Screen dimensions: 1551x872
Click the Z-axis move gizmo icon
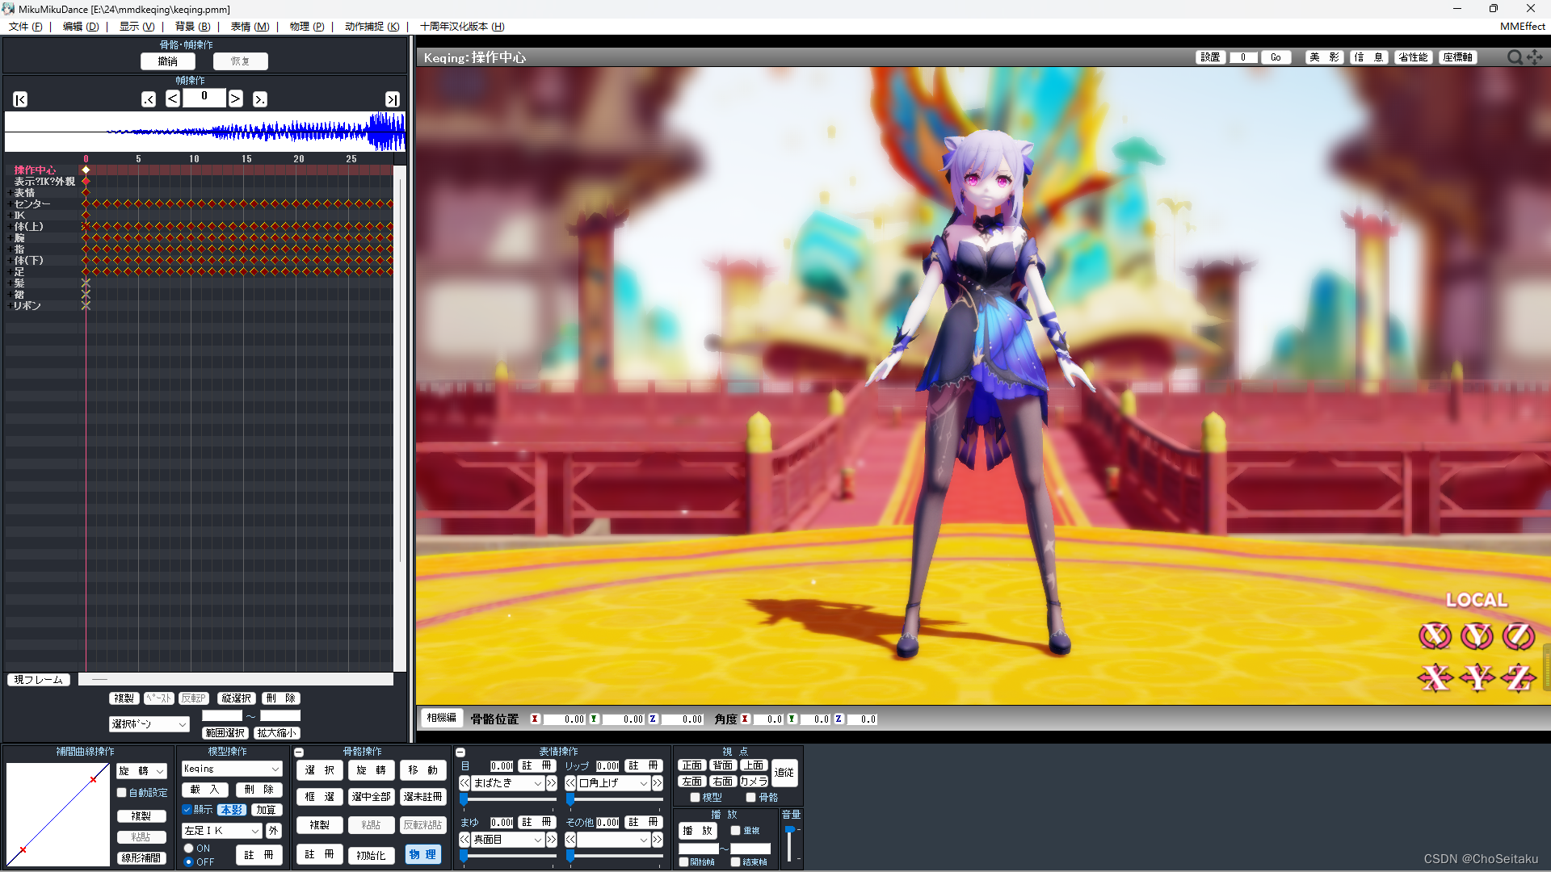click(1518, 677)
